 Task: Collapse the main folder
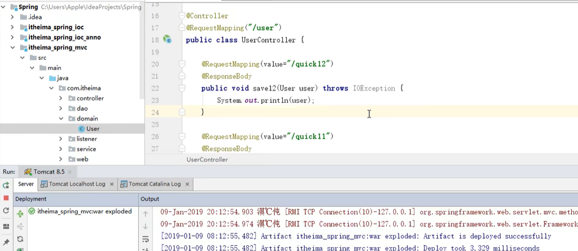point(32,68)
